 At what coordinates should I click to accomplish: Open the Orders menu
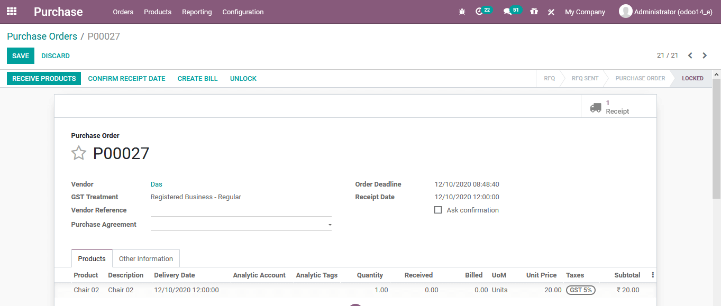[123, 12]
